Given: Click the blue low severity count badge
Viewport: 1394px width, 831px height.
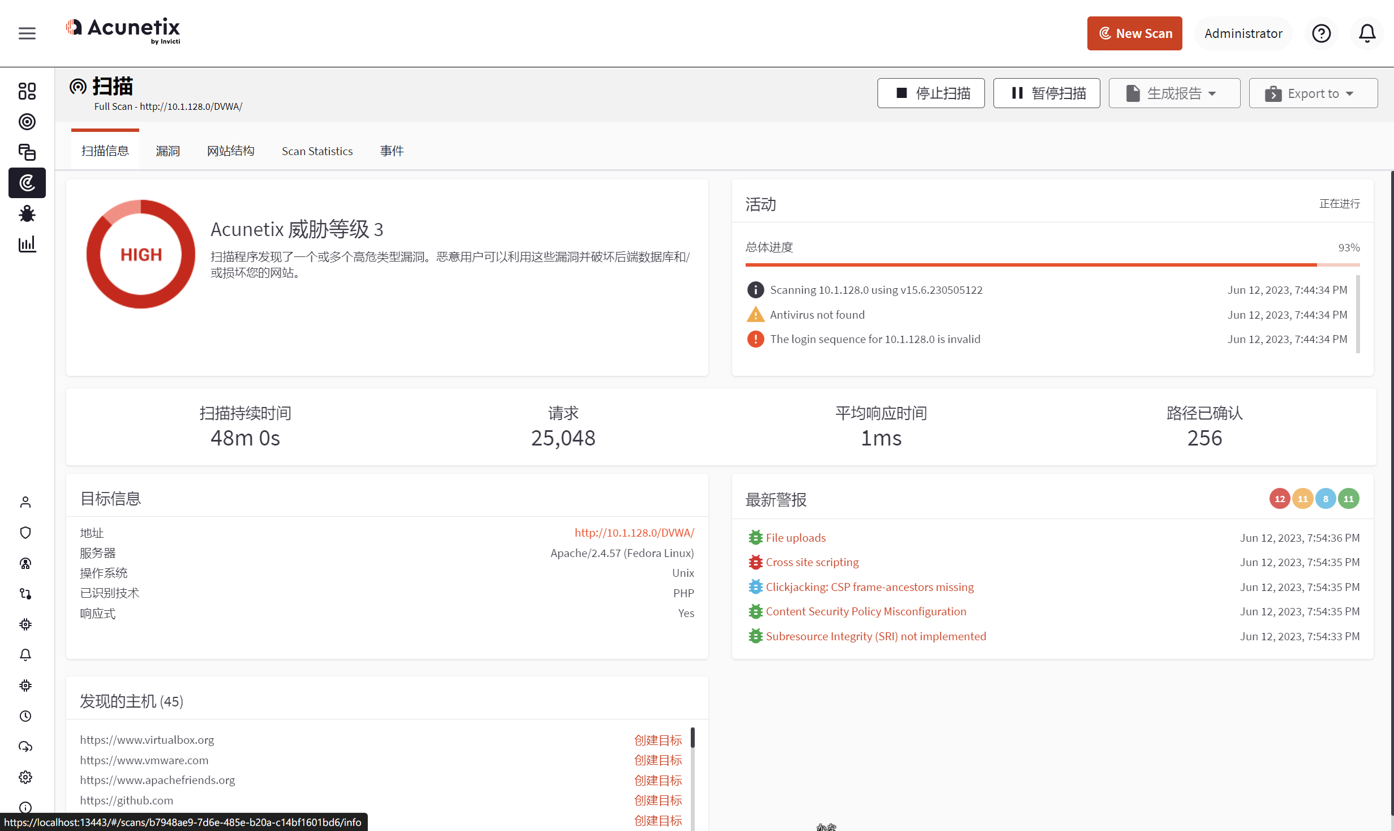Looking at the screenshot, I should (x=1325, y=499).
